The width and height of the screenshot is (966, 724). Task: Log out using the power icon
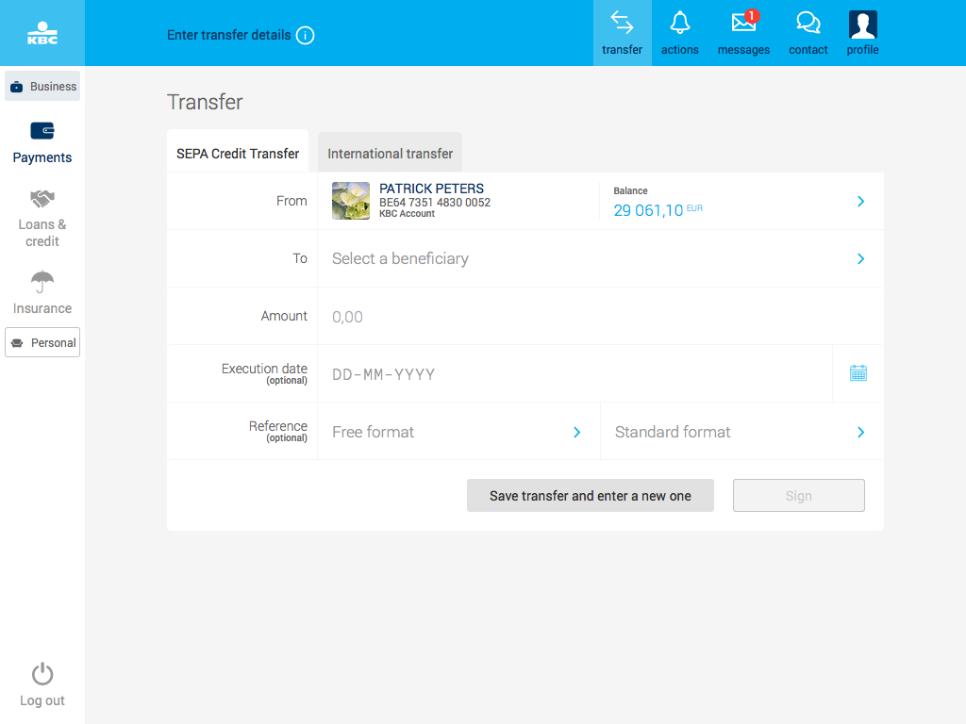click(x=42, y=674)
